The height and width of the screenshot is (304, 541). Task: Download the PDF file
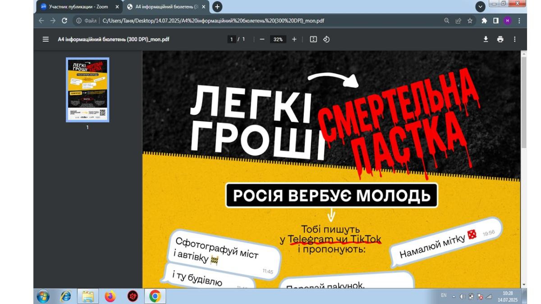click(486, 39)
